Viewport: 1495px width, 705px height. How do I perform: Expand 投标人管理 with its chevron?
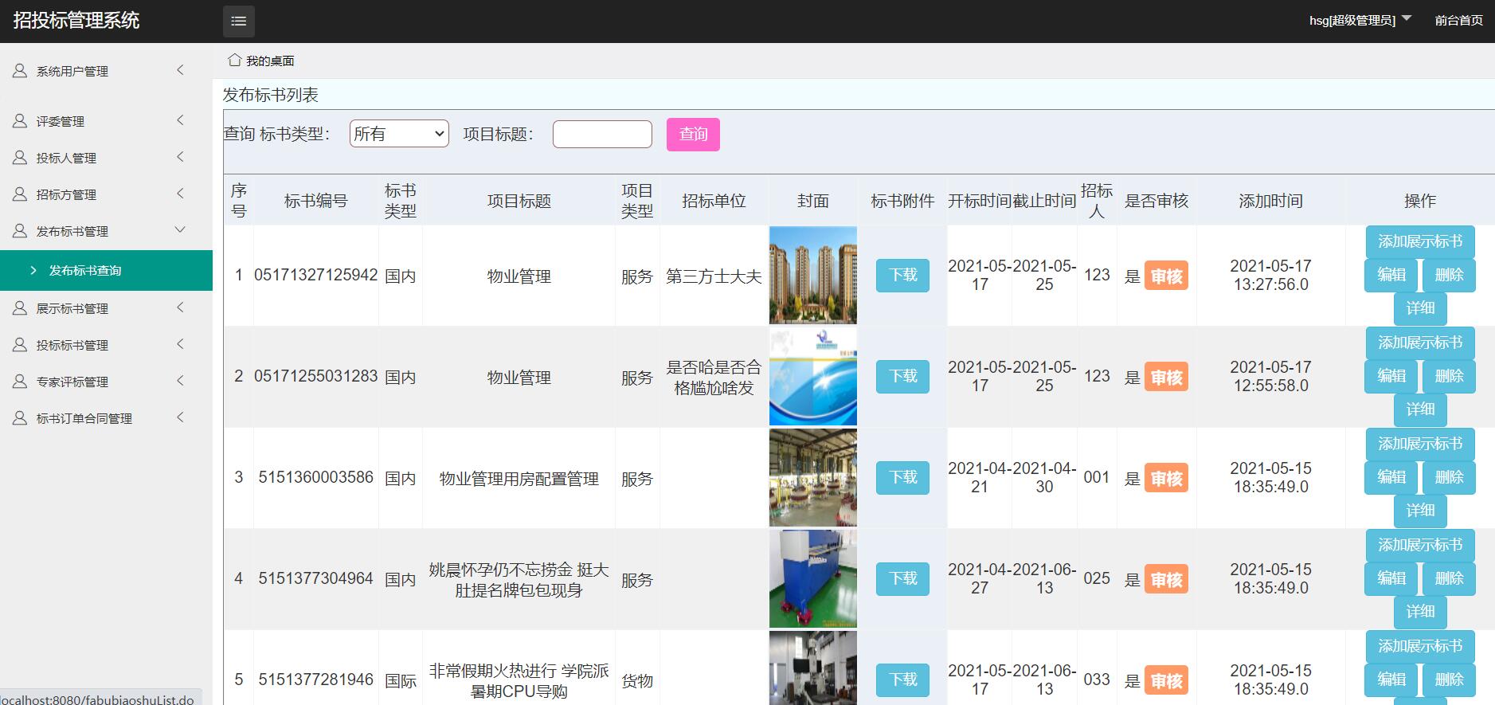click(180, 157)
